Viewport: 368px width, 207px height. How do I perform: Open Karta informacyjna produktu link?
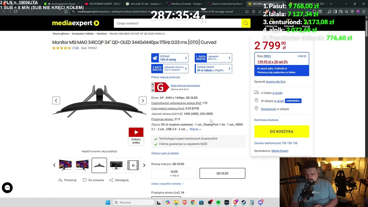(x=185, y=85)
